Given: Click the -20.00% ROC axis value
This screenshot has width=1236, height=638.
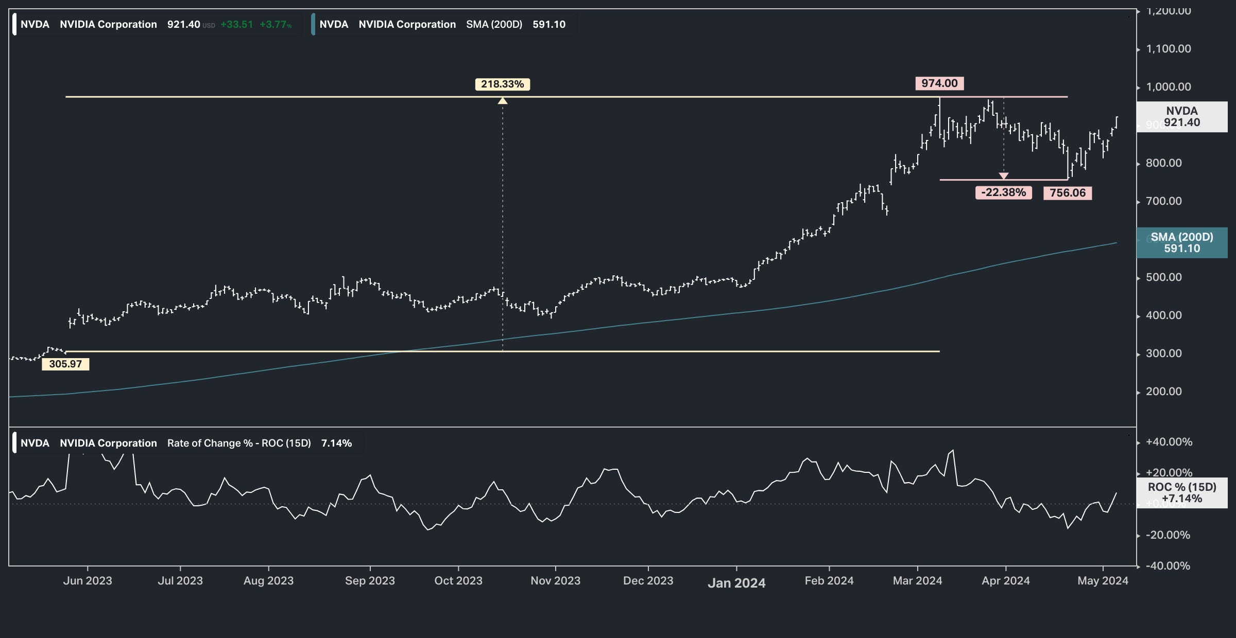Looking at the screenshot, I should [x=1168, y=535].
